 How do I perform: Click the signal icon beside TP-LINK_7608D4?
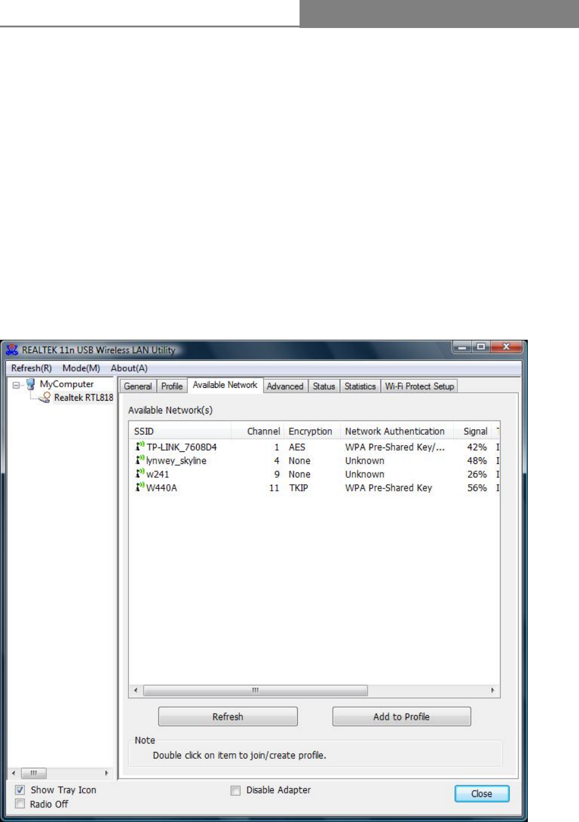click(139, 446)
